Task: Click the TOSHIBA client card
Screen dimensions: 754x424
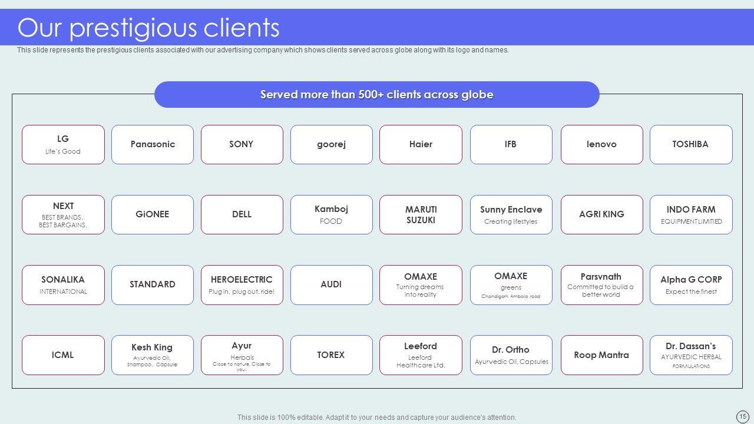Action: 691,144
